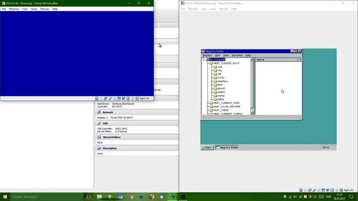This screenshot has width=358, height=201.
Task: Click USB indicator in RELEASE window status bar
Action: [314, 190]
